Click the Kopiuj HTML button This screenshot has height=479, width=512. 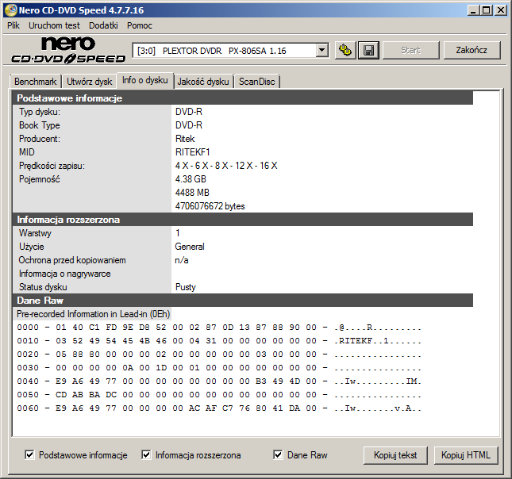point(466,455)
